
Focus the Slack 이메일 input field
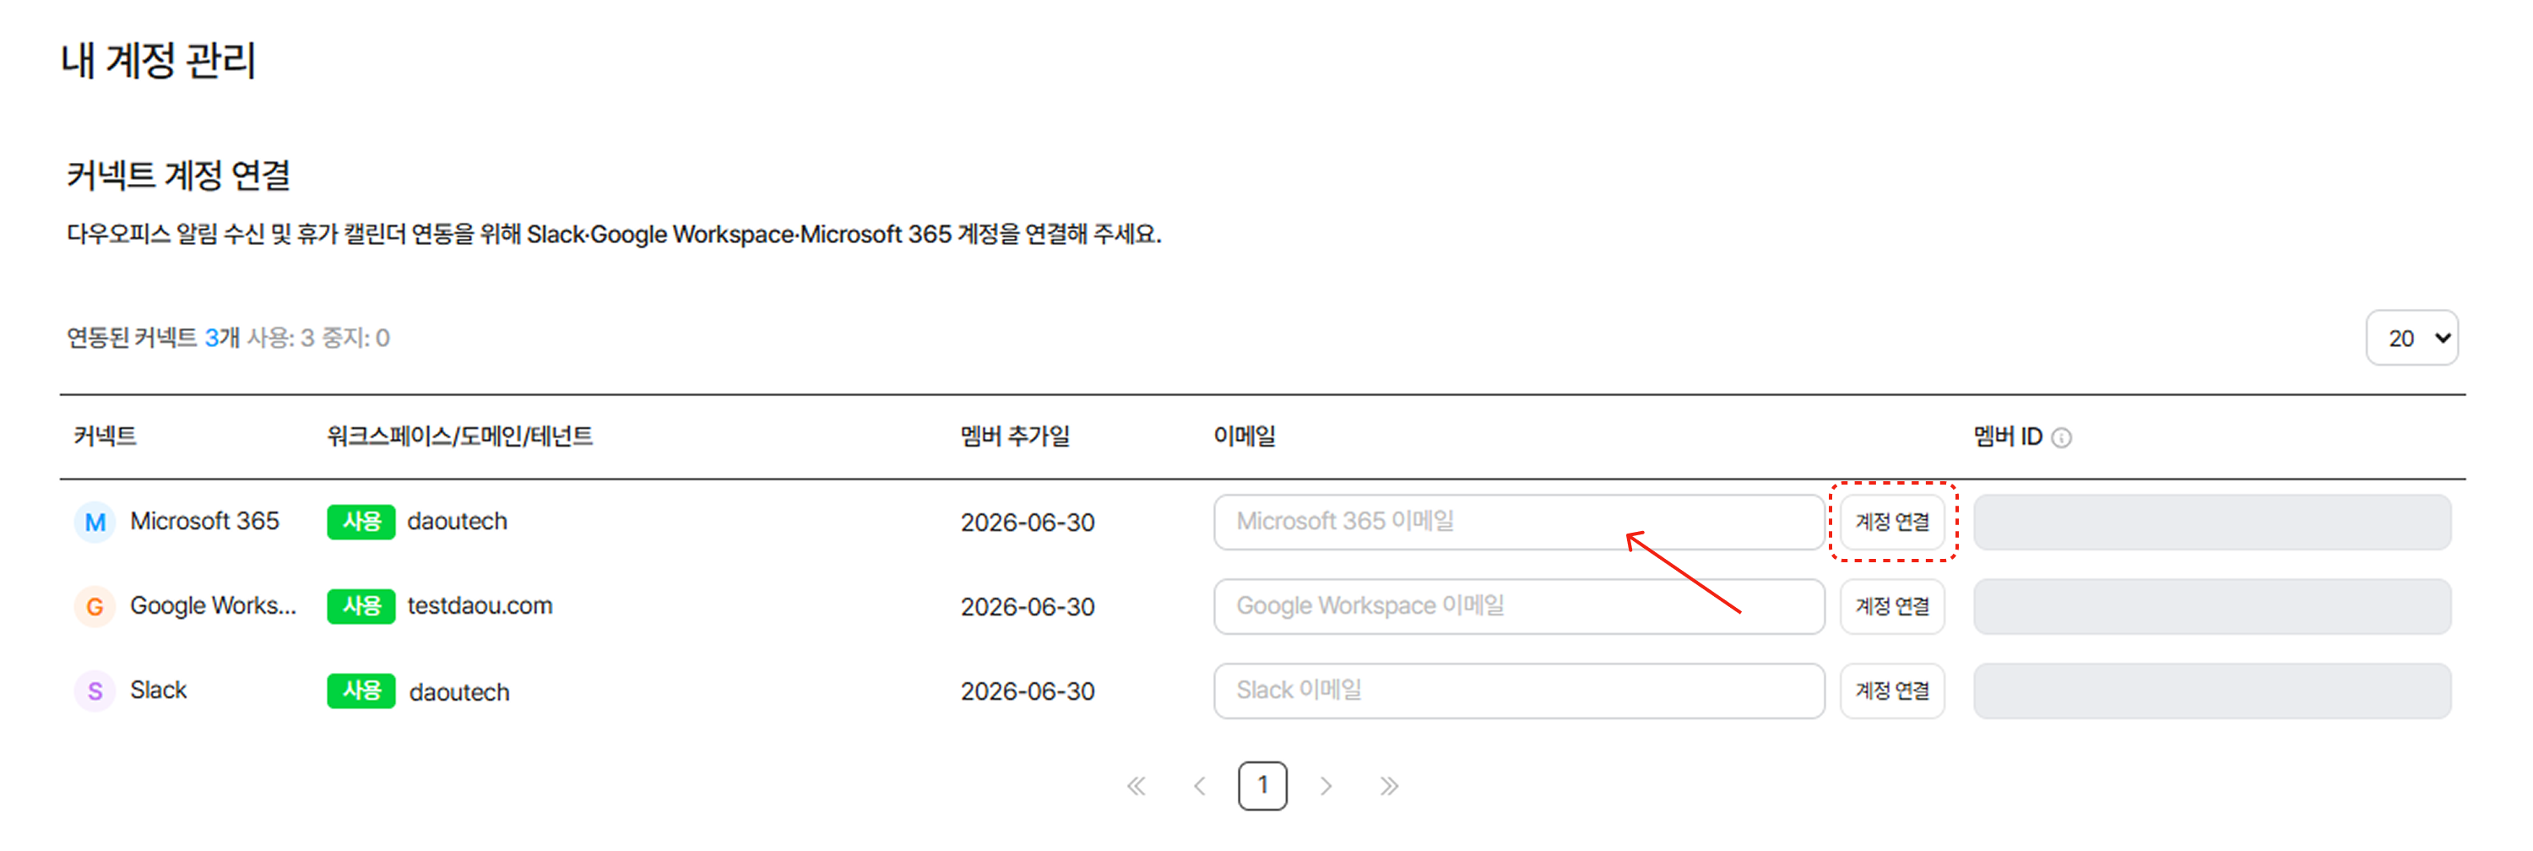(x=1518, y=691)
